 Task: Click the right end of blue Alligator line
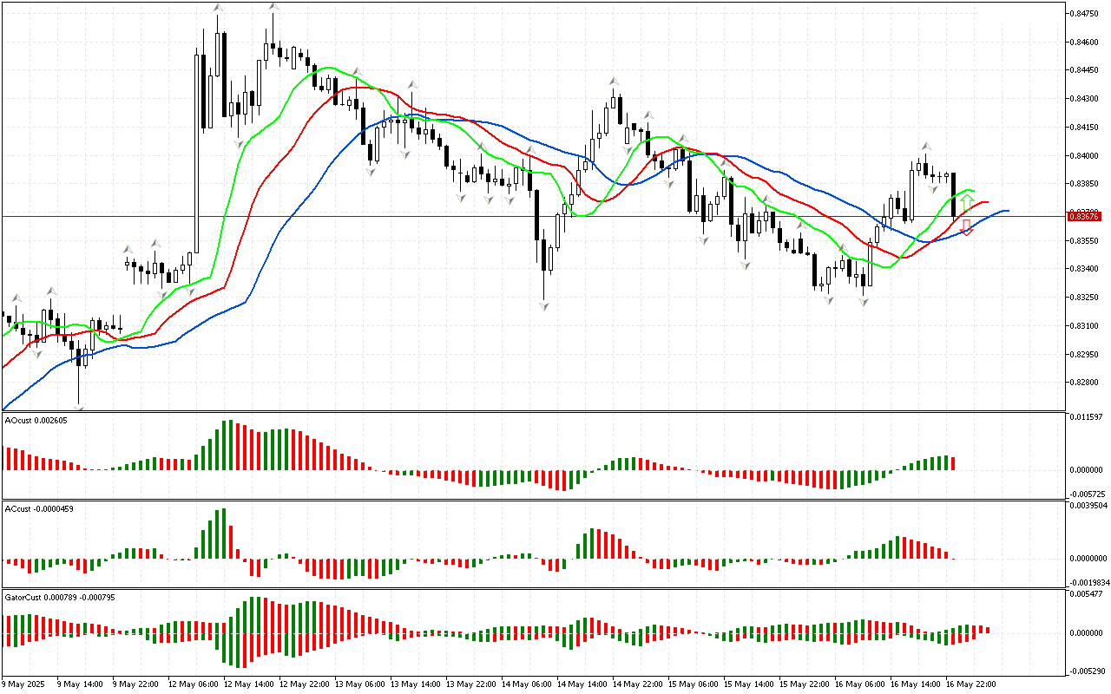pos(1007,211)
